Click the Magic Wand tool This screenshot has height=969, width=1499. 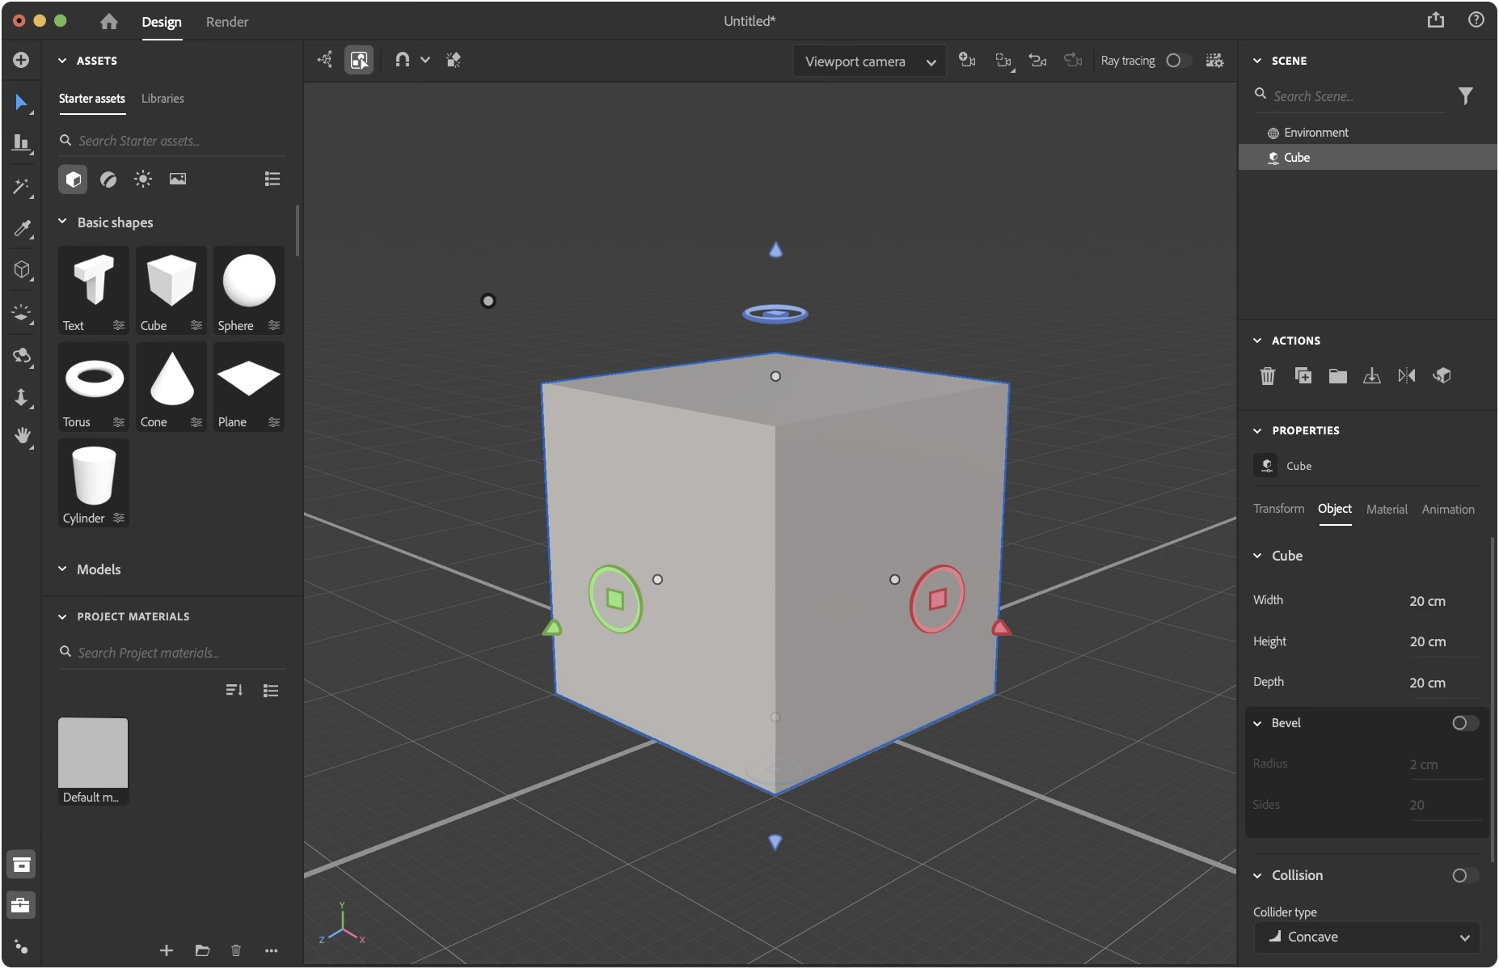[22, 187]
